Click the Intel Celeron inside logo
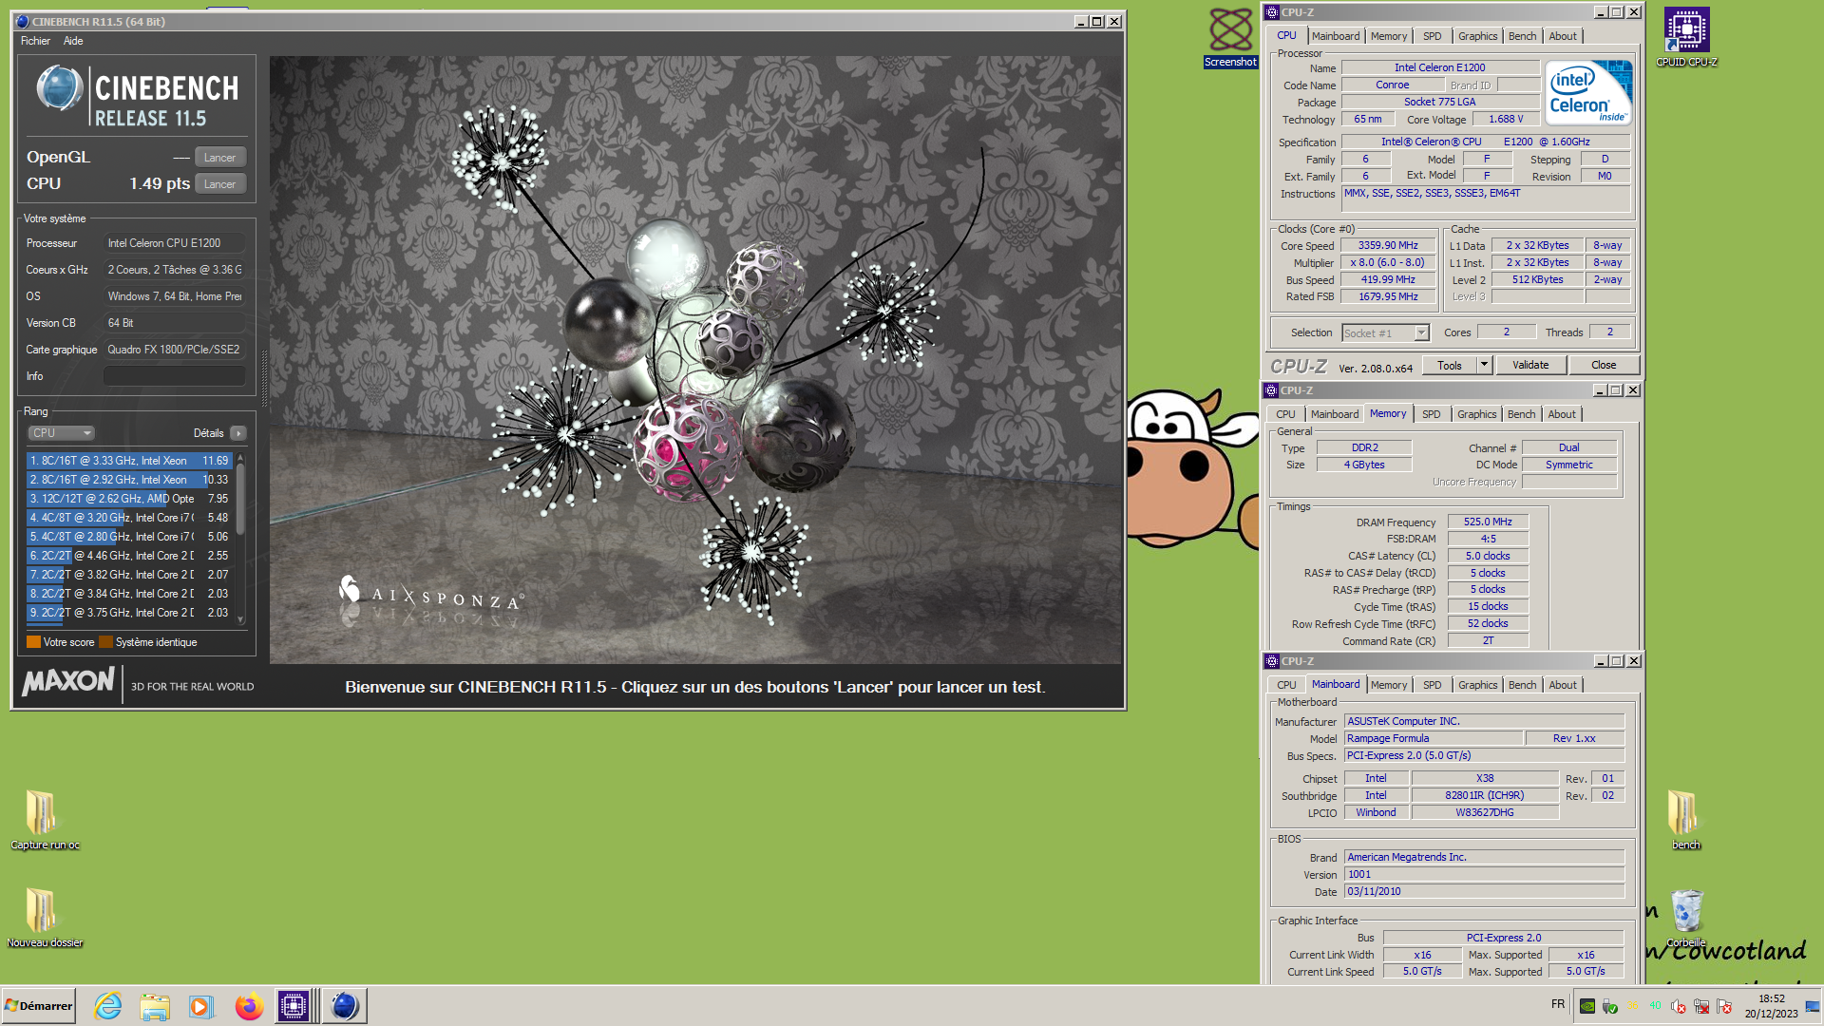 tap(1588, 92)
